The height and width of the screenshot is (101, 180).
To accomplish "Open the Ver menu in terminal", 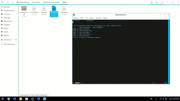I will [87, 18].
